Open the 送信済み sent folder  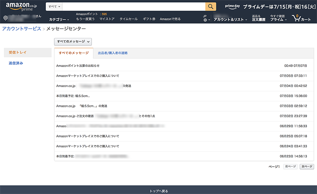(16, 63)
